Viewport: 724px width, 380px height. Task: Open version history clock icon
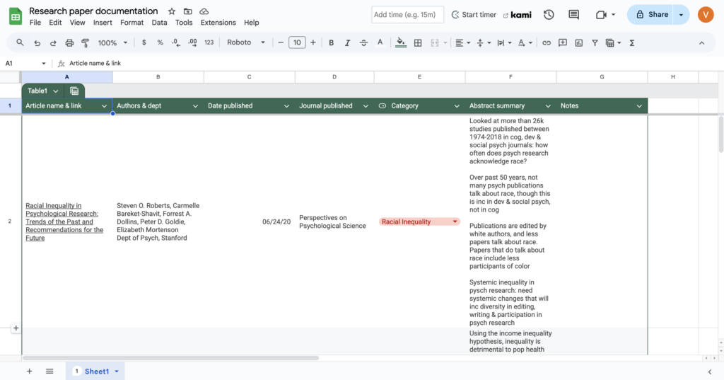click(549, 14)
